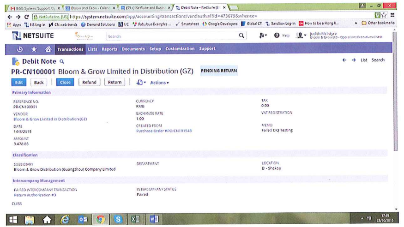Open the Documents menu
Viewport: 404px width, 227px height.
tap(133, 49)
